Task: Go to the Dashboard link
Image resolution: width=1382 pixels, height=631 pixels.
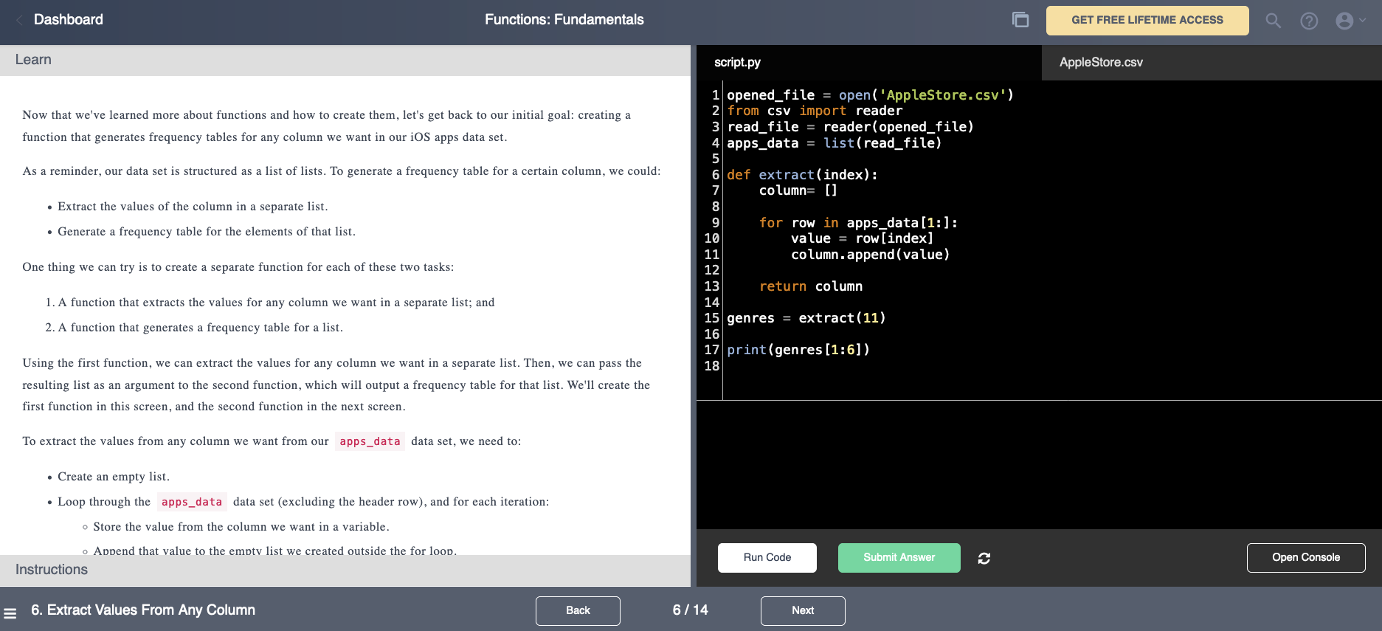Action: 68,20
